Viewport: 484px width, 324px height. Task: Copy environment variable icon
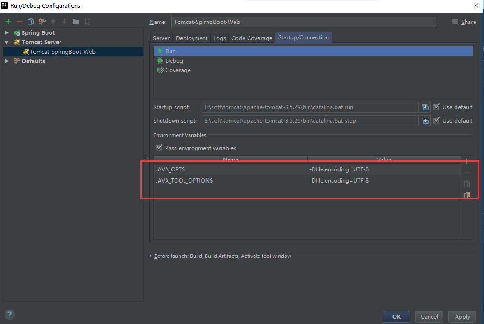pyautogui.click(x=467, y=184)
